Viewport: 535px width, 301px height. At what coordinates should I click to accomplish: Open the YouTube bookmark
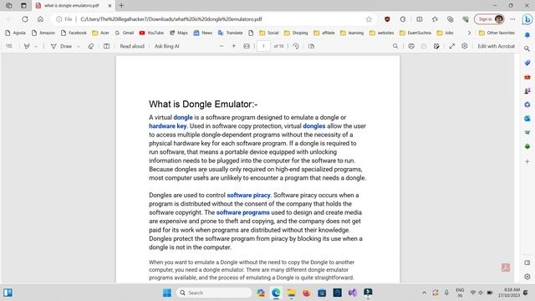pyautogui.click(x=151, y=33)
